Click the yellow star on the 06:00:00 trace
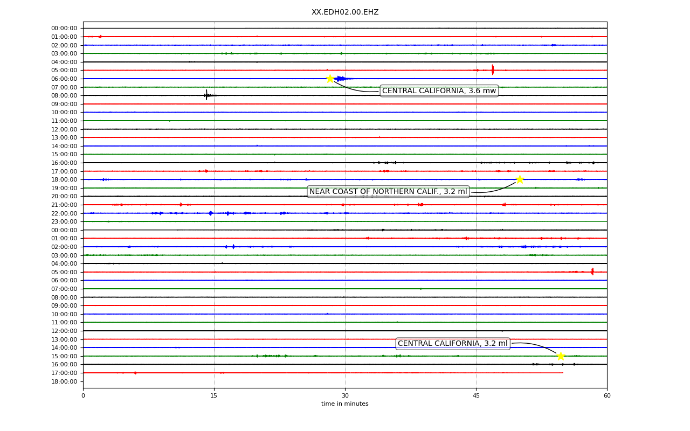 click(330, 79)
